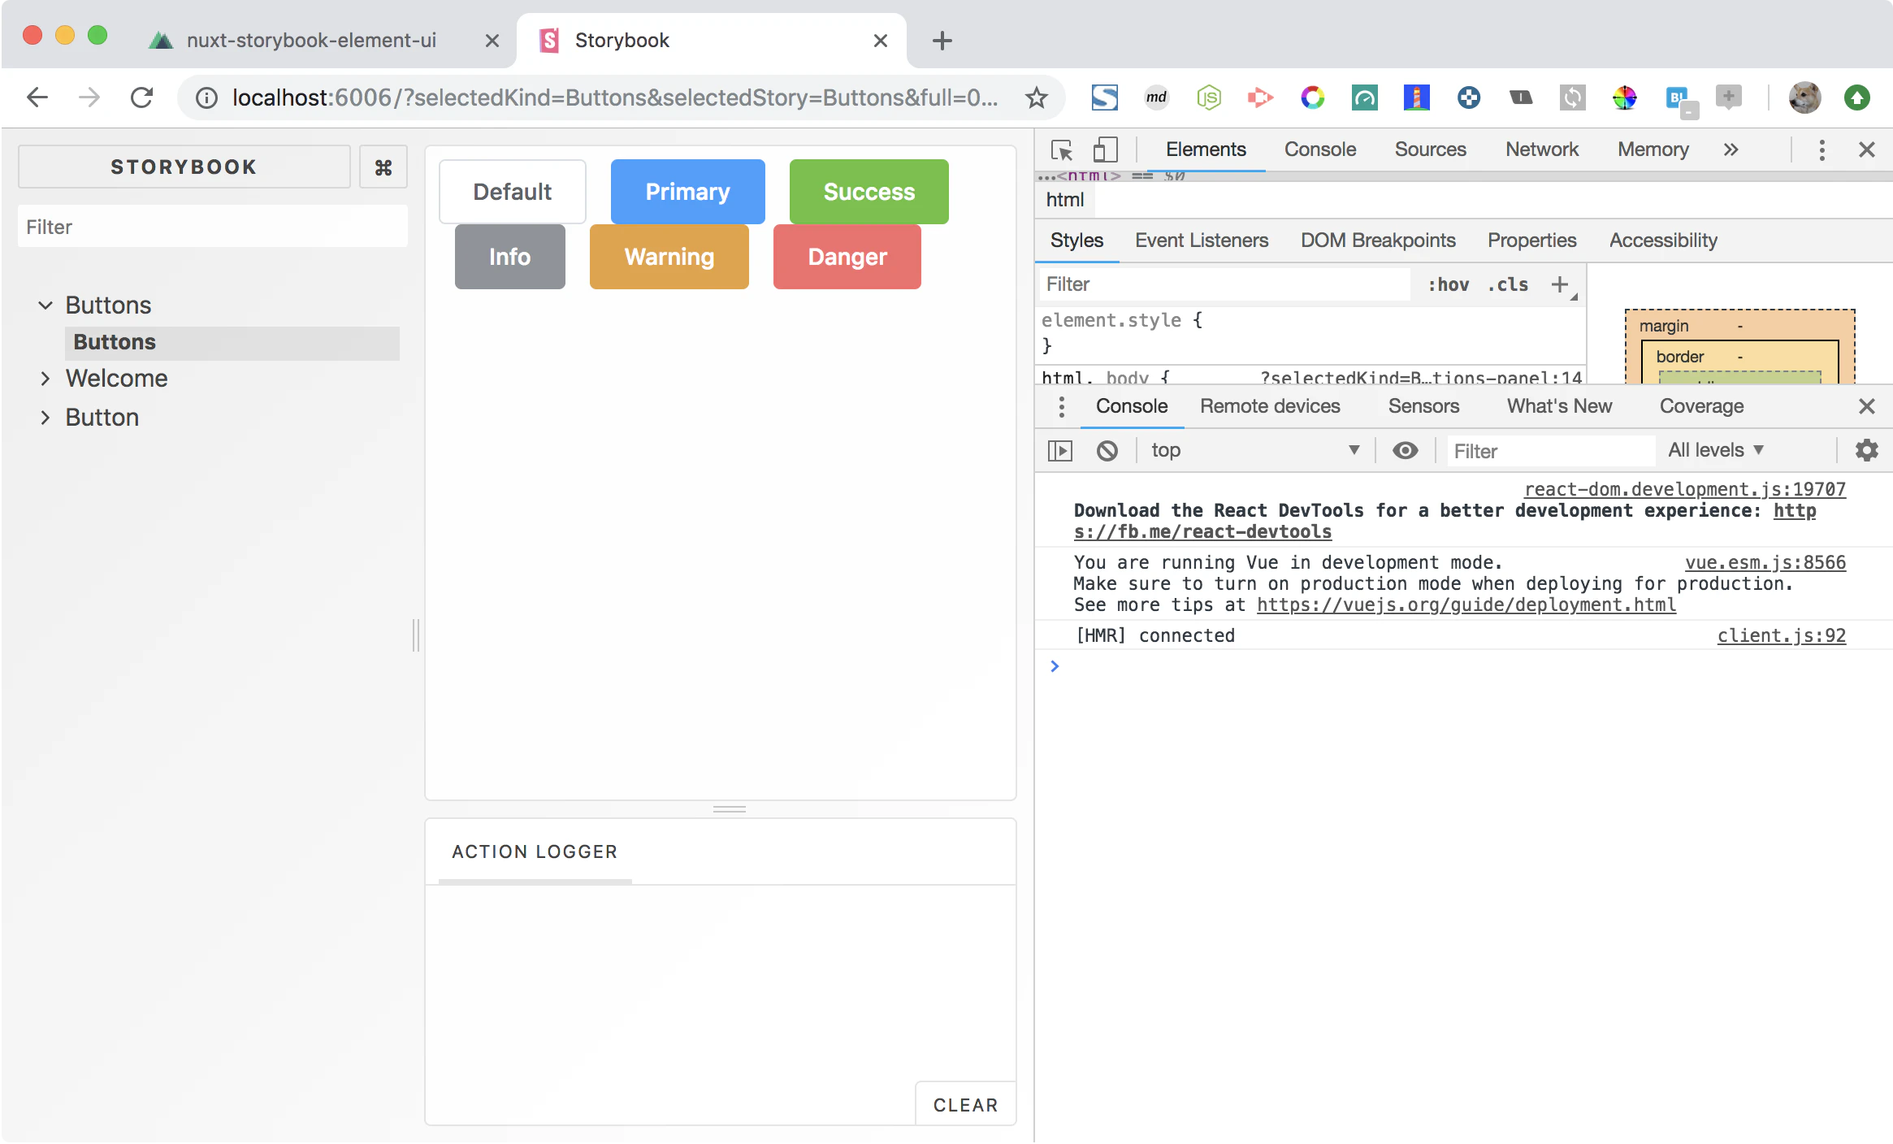Image resolution: width=1893 pixels, height=1144 pixels.
Task: Open DevTools more options menu
Action: tap(1822, 150)
